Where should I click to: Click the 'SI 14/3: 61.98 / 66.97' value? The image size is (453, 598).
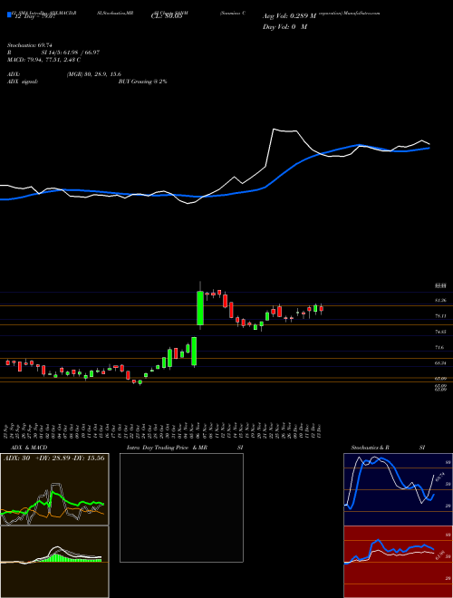tap(71, 53)
